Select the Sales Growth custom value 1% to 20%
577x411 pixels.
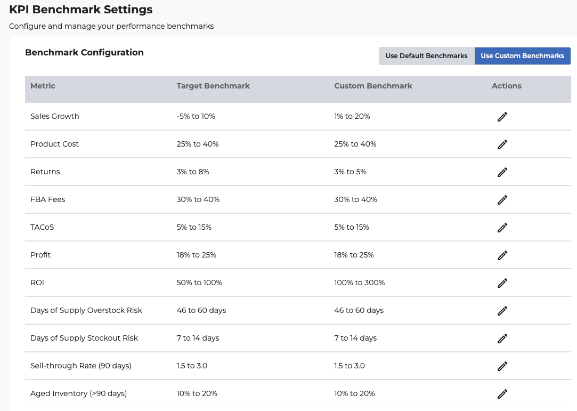[352, 116]
